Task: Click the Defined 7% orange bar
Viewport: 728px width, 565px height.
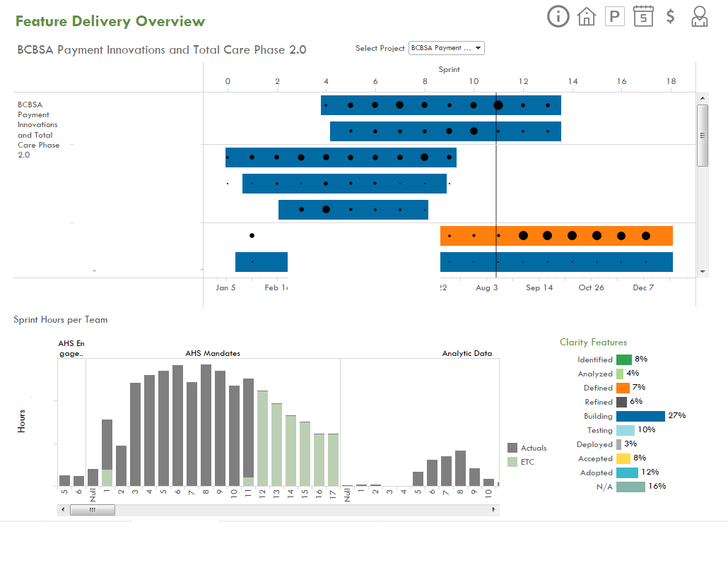Action: pyautogui.click(x=623, y=388)
